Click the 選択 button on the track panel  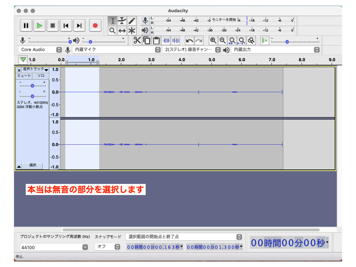[x=32, y=165]
